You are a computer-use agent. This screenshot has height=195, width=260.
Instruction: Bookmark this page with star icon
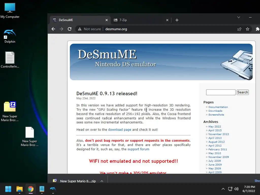[x=248, y=29]
